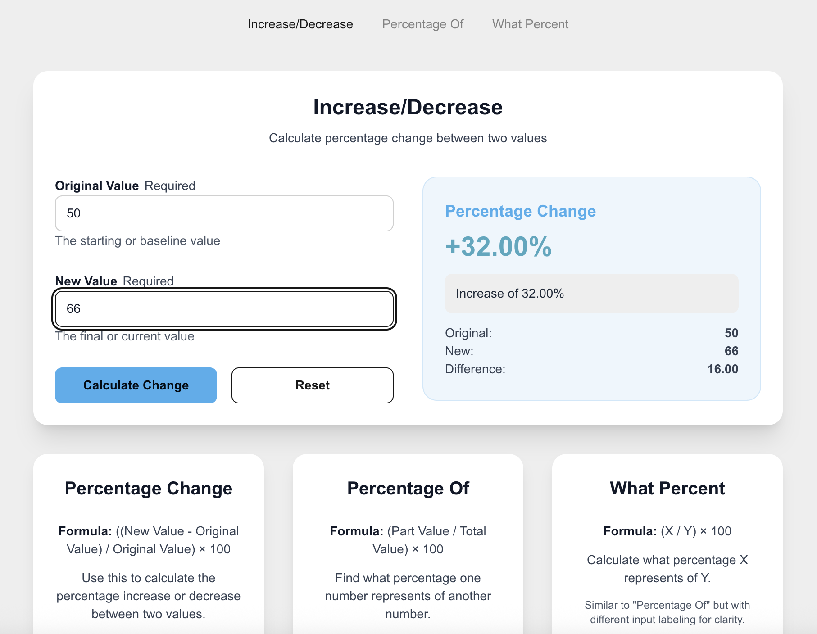Click the Percentage Change result heading

(x=520, y=211)
